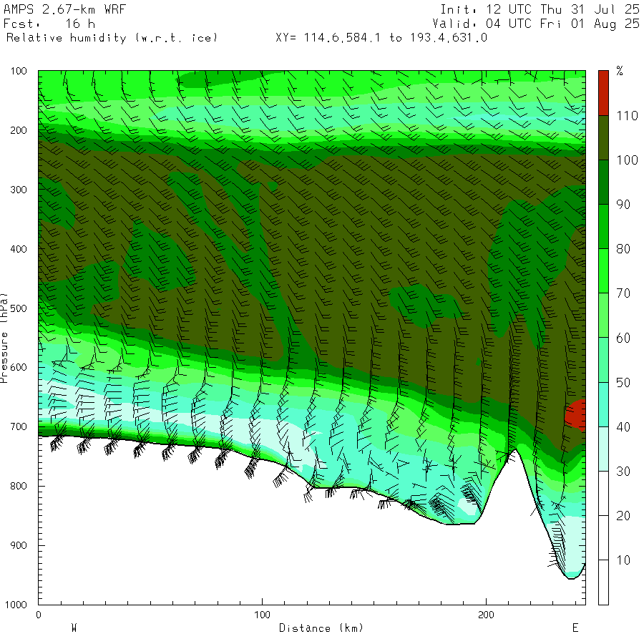Click the '900' pressure axis label
Screen dimensions: 644x644
[x=19, y=545]
